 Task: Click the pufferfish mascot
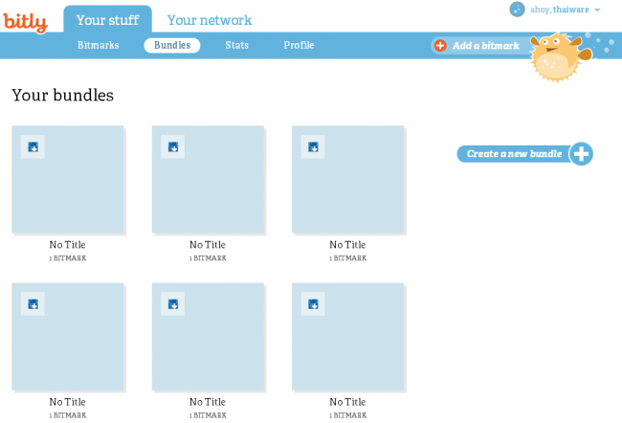point(560,56)
